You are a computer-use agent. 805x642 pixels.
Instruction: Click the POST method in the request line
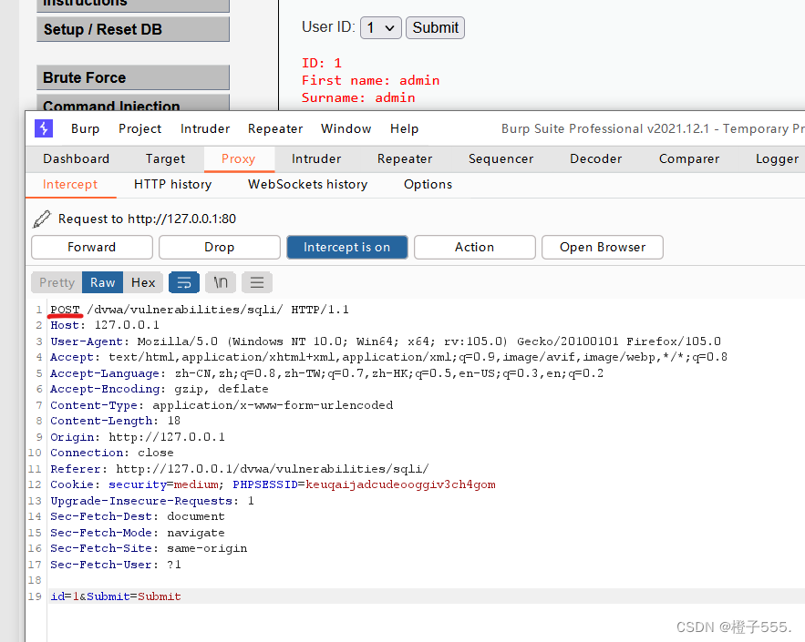point(66,310)
